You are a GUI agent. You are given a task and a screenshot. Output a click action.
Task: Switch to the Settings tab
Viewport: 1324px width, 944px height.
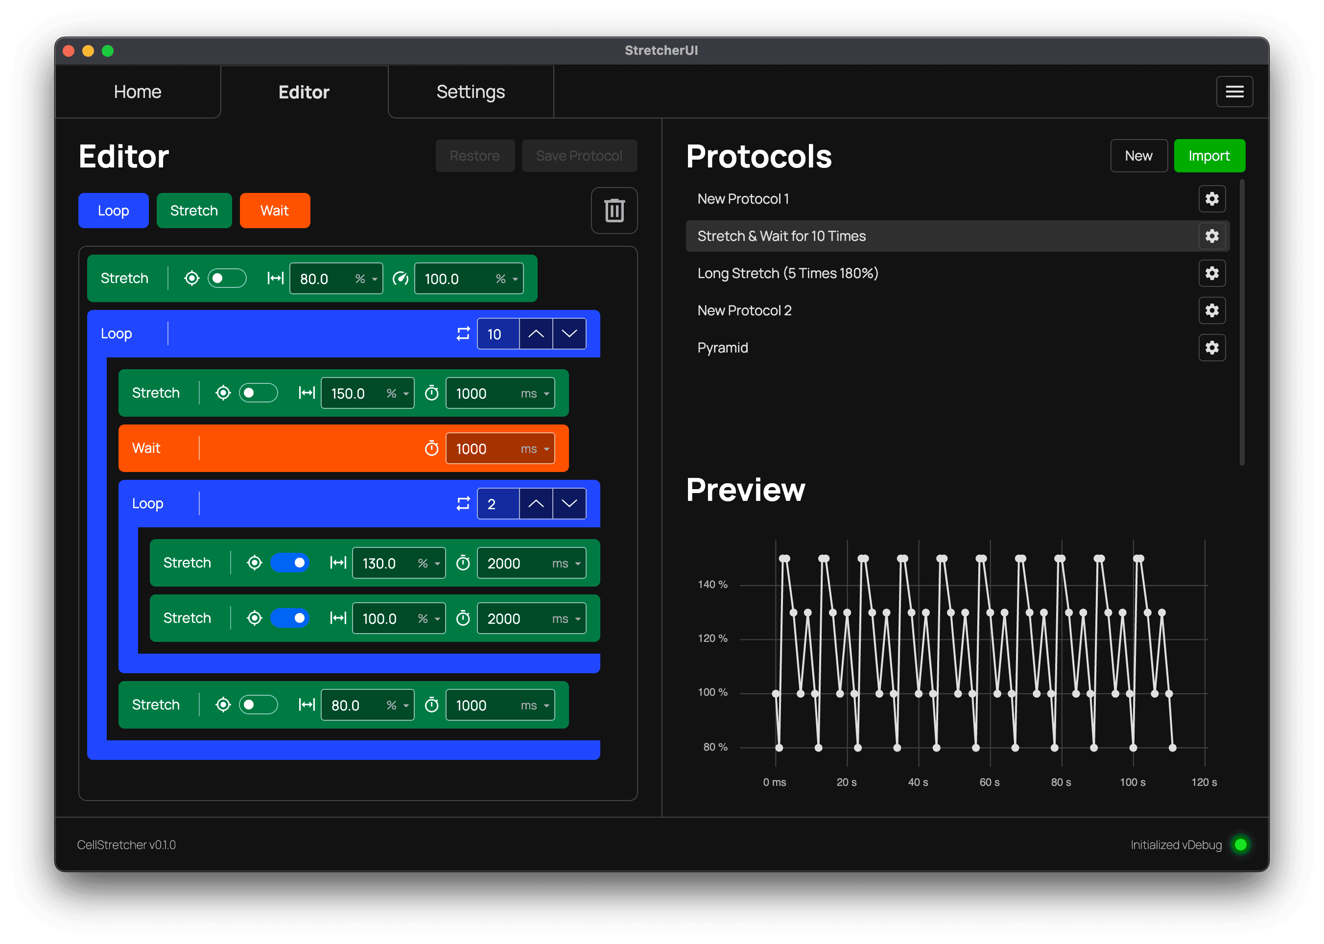[x=471, y=92]
